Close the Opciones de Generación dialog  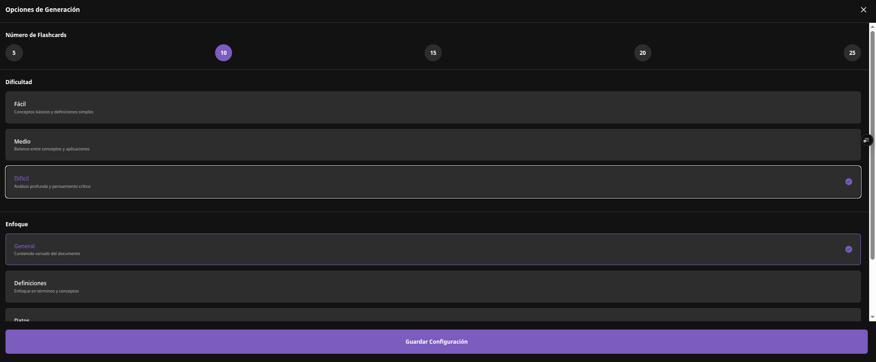click(864, 10)
